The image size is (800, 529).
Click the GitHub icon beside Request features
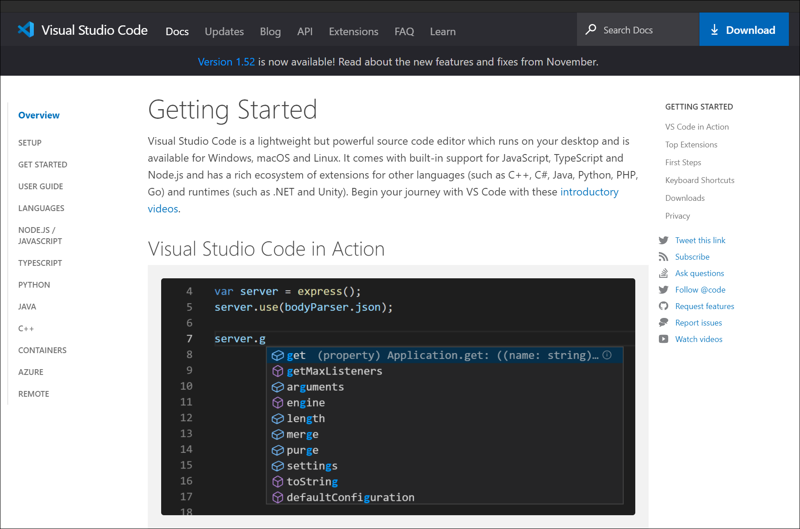click(663, 306)
